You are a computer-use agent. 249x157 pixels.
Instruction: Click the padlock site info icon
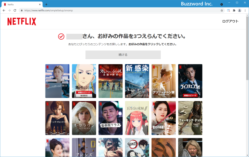coord(22,11)
